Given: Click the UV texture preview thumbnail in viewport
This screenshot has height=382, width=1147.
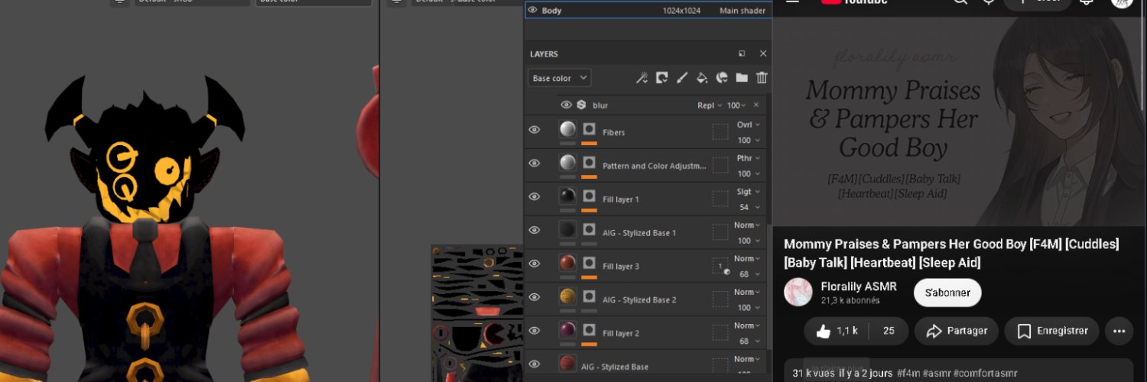Looking at the screenshot, I should 477,313.
